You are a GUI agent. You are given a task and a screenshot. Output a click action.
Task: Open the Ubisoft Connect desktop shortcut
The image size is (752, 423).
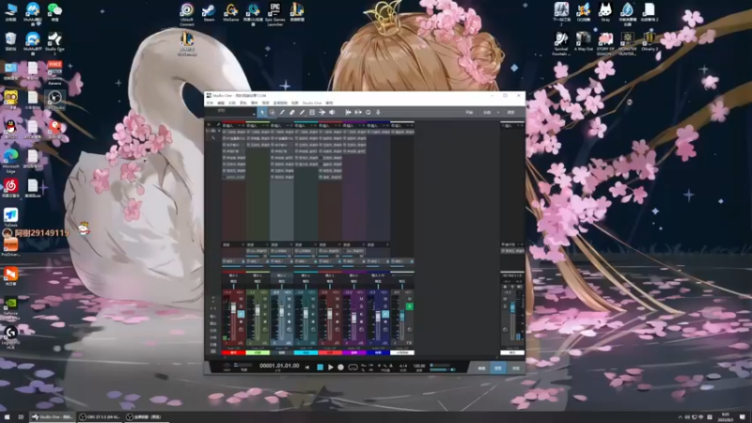[186, 14]
